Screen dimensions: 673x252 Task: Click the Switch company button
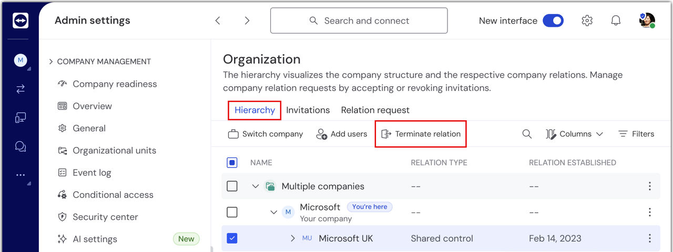pyautogui.click(x=266, y=134)
